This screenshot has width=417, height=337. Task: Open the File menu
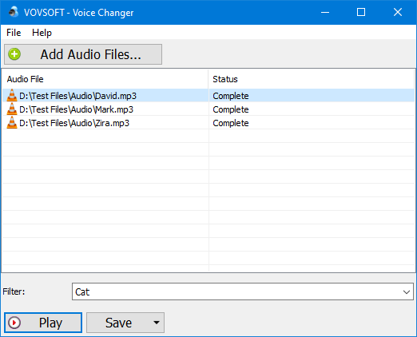tap(14, 33)
